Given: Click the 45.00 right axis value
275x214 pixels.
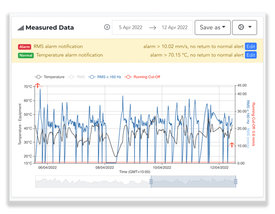Looking at the screenshot, I should pos(242,85).
